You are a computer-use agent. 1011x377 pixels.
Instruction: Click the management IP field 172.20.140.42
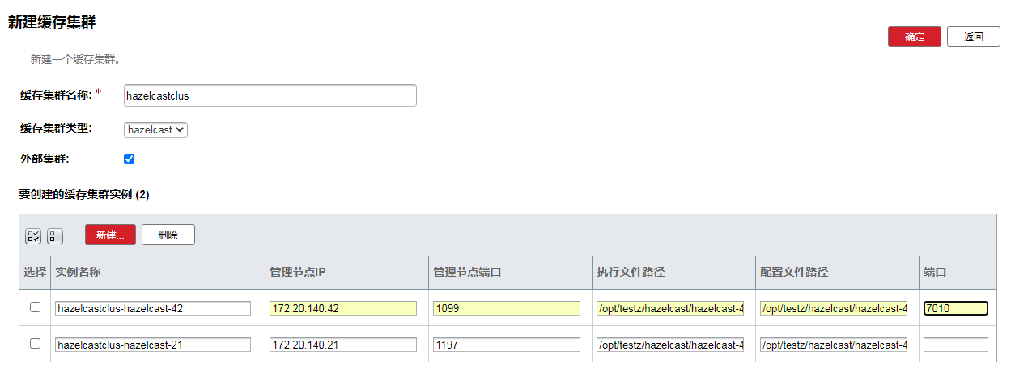tap(342, 308)
